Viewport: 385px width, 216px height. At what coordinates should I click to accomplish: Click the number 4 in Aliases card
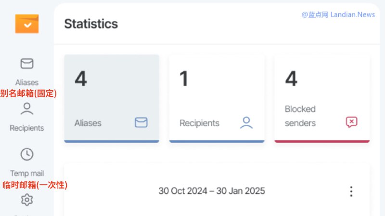click(81, 79)
